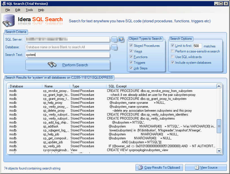Enable Use SQL wildcards option

[173, 57]
